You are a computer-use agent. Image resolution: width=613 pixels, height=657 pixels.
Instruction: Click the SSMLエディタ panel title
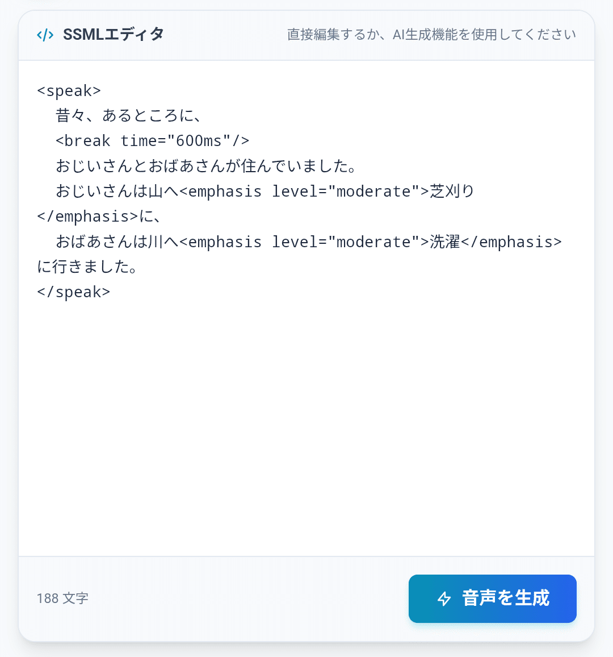pyautogui.click(x=112, y=34)
